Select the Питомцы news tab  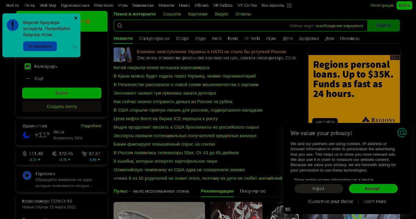pyautogui.click(x=350, y=38)
